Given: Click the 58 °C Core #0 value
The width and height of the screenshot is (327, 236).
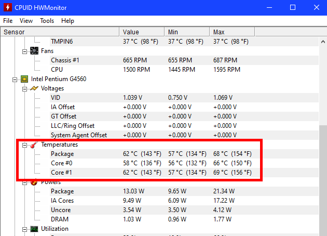Looking at the screenshot, I should [142, 163].
